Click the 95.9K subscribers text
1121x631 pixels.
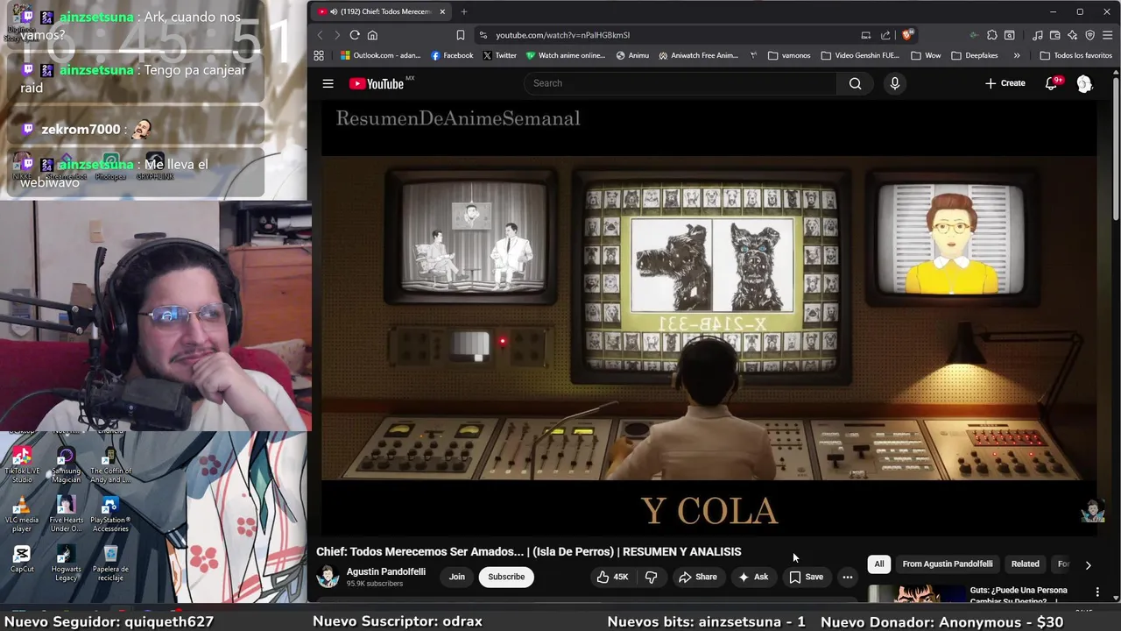pos(374,584)
